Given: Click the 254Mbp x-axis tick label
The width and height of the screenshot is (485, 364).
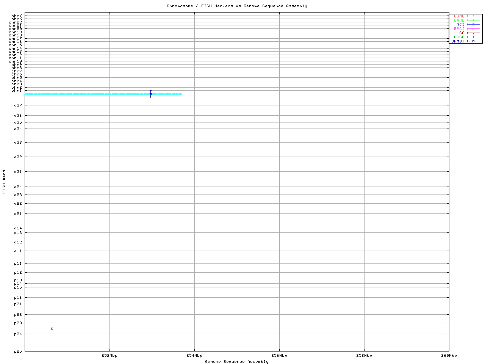Looking at the screenshot, I should (x=194, y=356).
